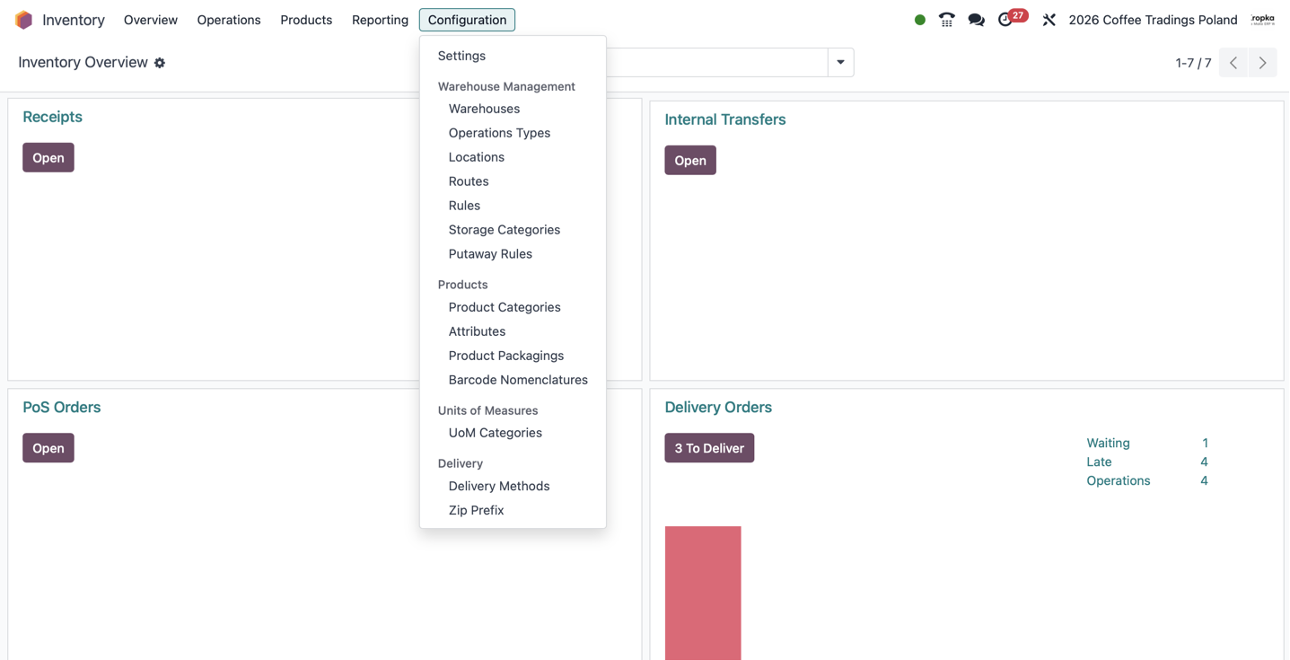
Task: Select Product Categories menu entry
Action: [x=513, y=307]
